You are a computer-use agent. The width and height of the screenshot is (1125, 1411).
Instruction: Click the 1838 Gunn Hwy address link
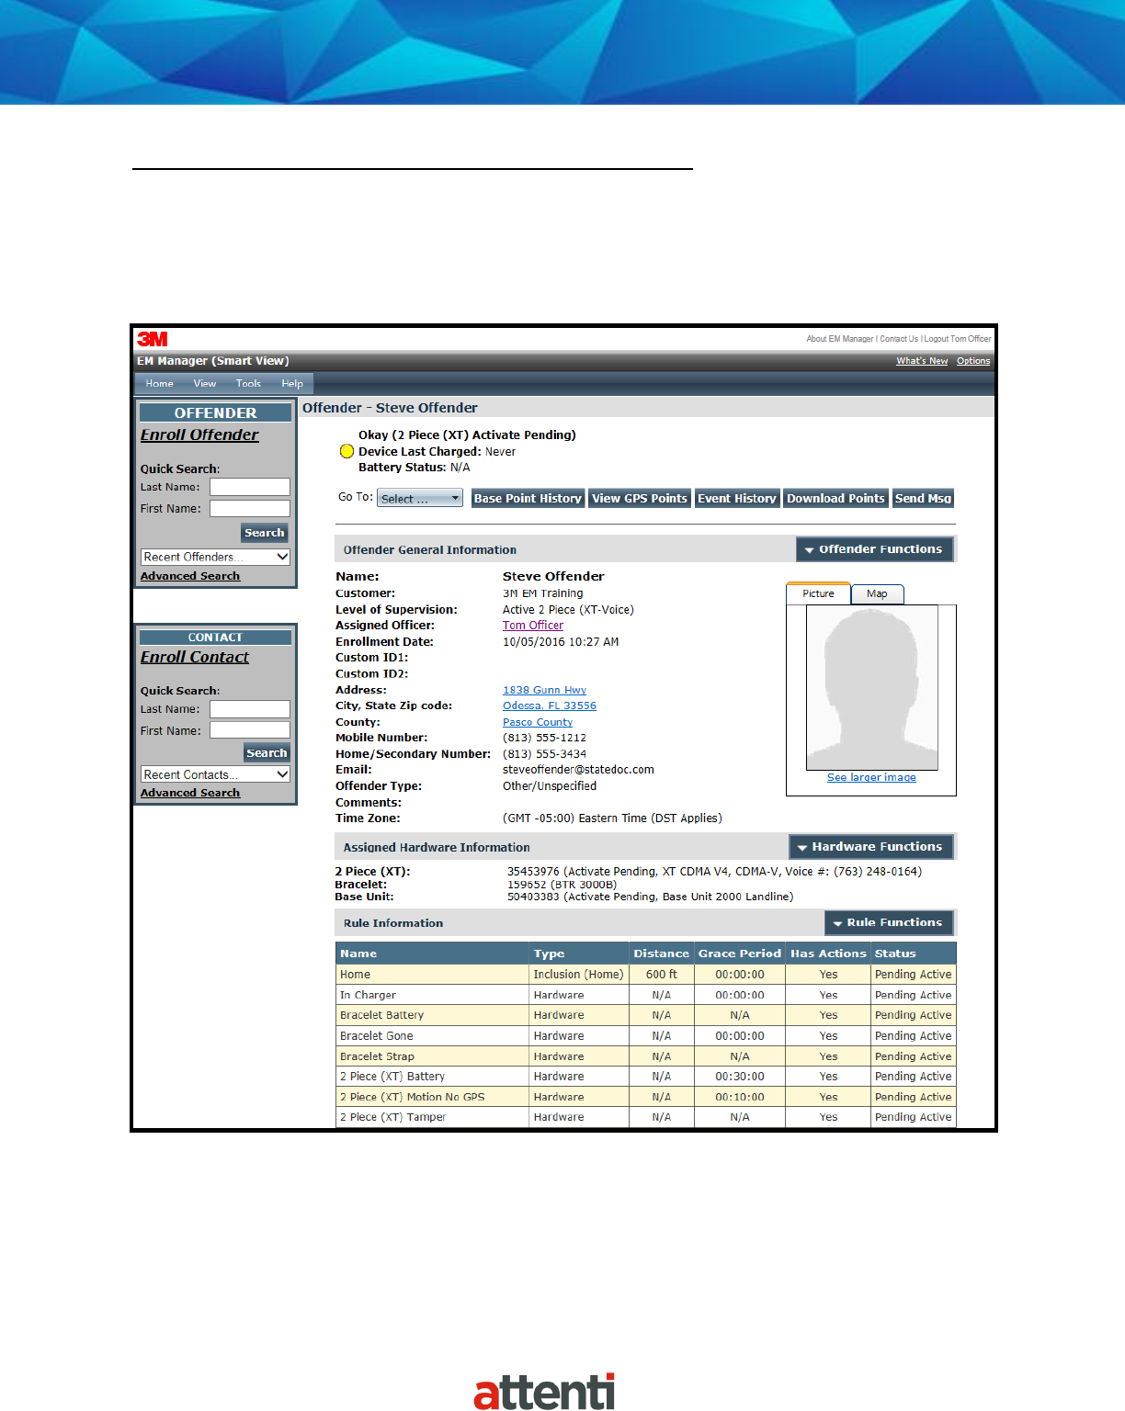[544, 690]
